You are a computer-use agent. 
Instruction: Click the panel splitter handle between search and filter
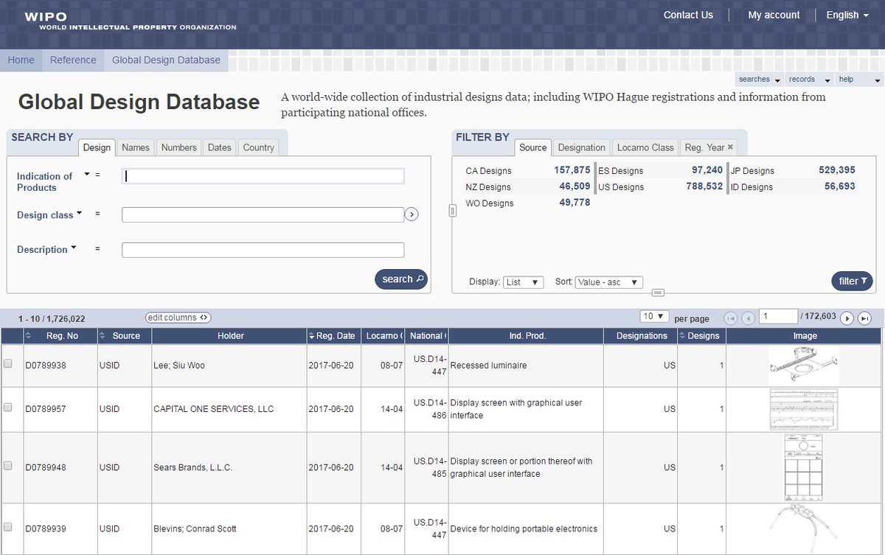pos(453,211)
